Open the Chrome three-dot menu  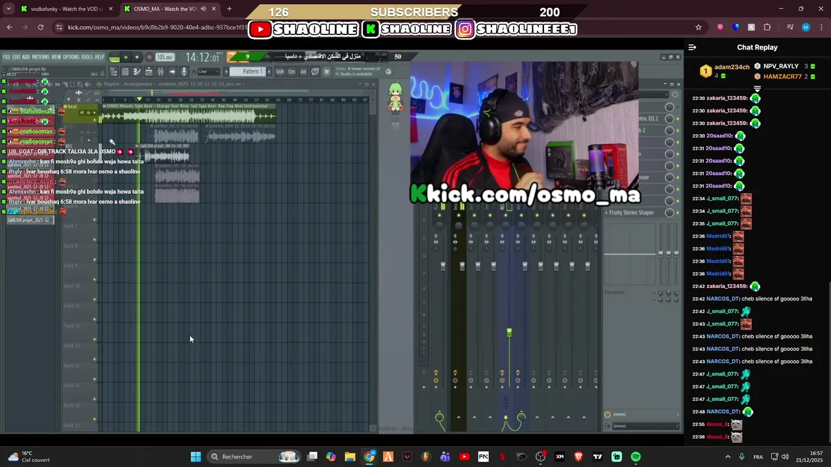point(821,27)
